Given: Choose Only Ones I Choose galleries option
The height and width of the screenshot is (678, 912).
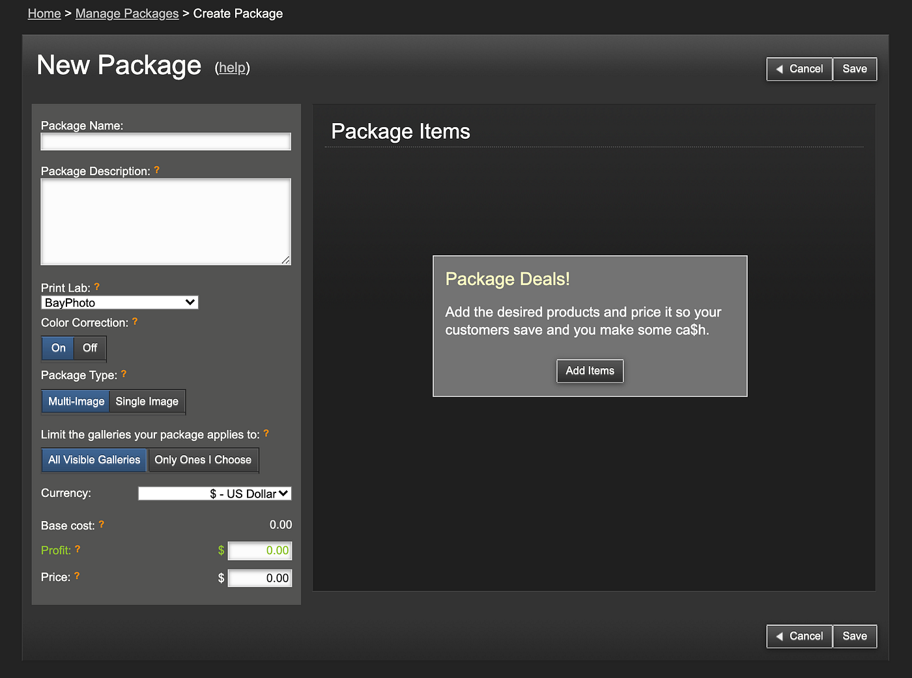Looking at the screenshot, I should tap(203, 460).
